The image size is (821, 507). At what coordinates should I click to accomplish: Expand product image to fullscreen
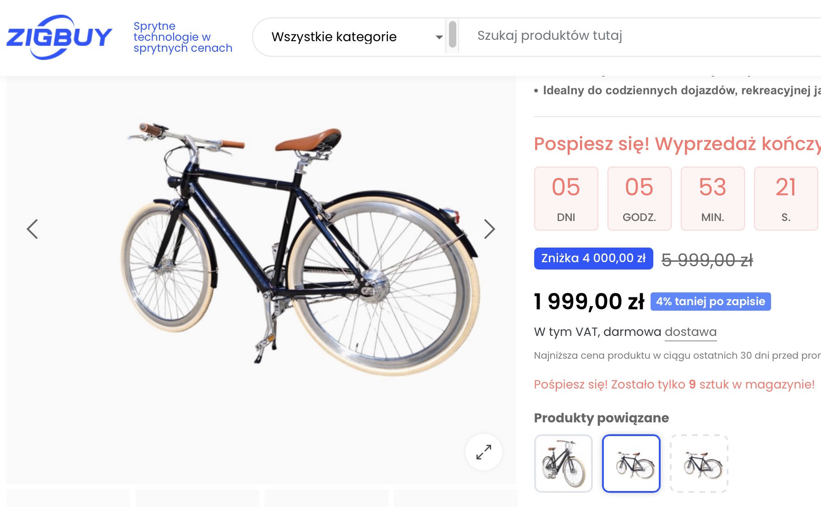483,452
